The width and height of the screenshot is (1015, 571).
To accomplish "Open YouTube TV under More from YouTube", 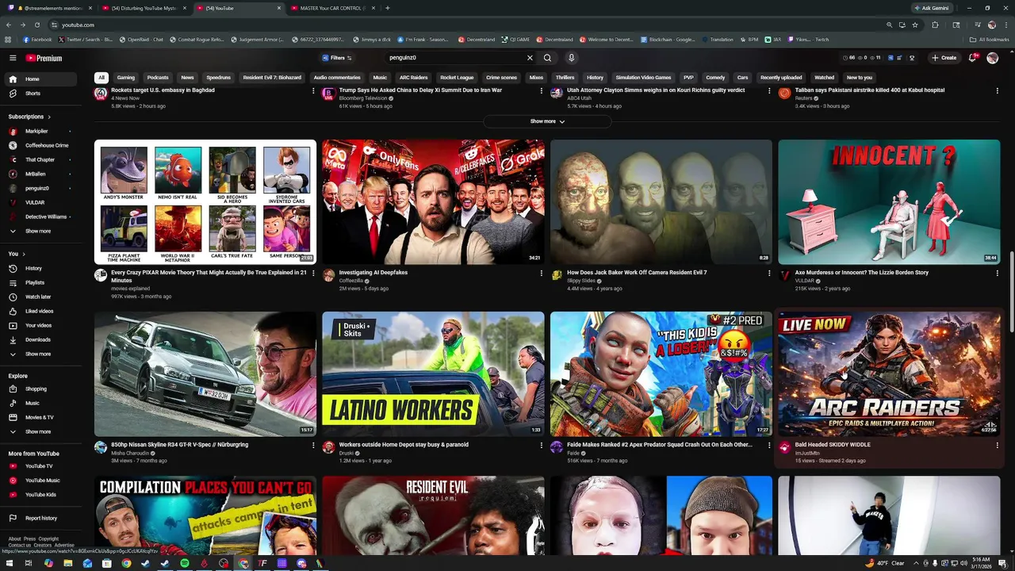I will point(40,466).
